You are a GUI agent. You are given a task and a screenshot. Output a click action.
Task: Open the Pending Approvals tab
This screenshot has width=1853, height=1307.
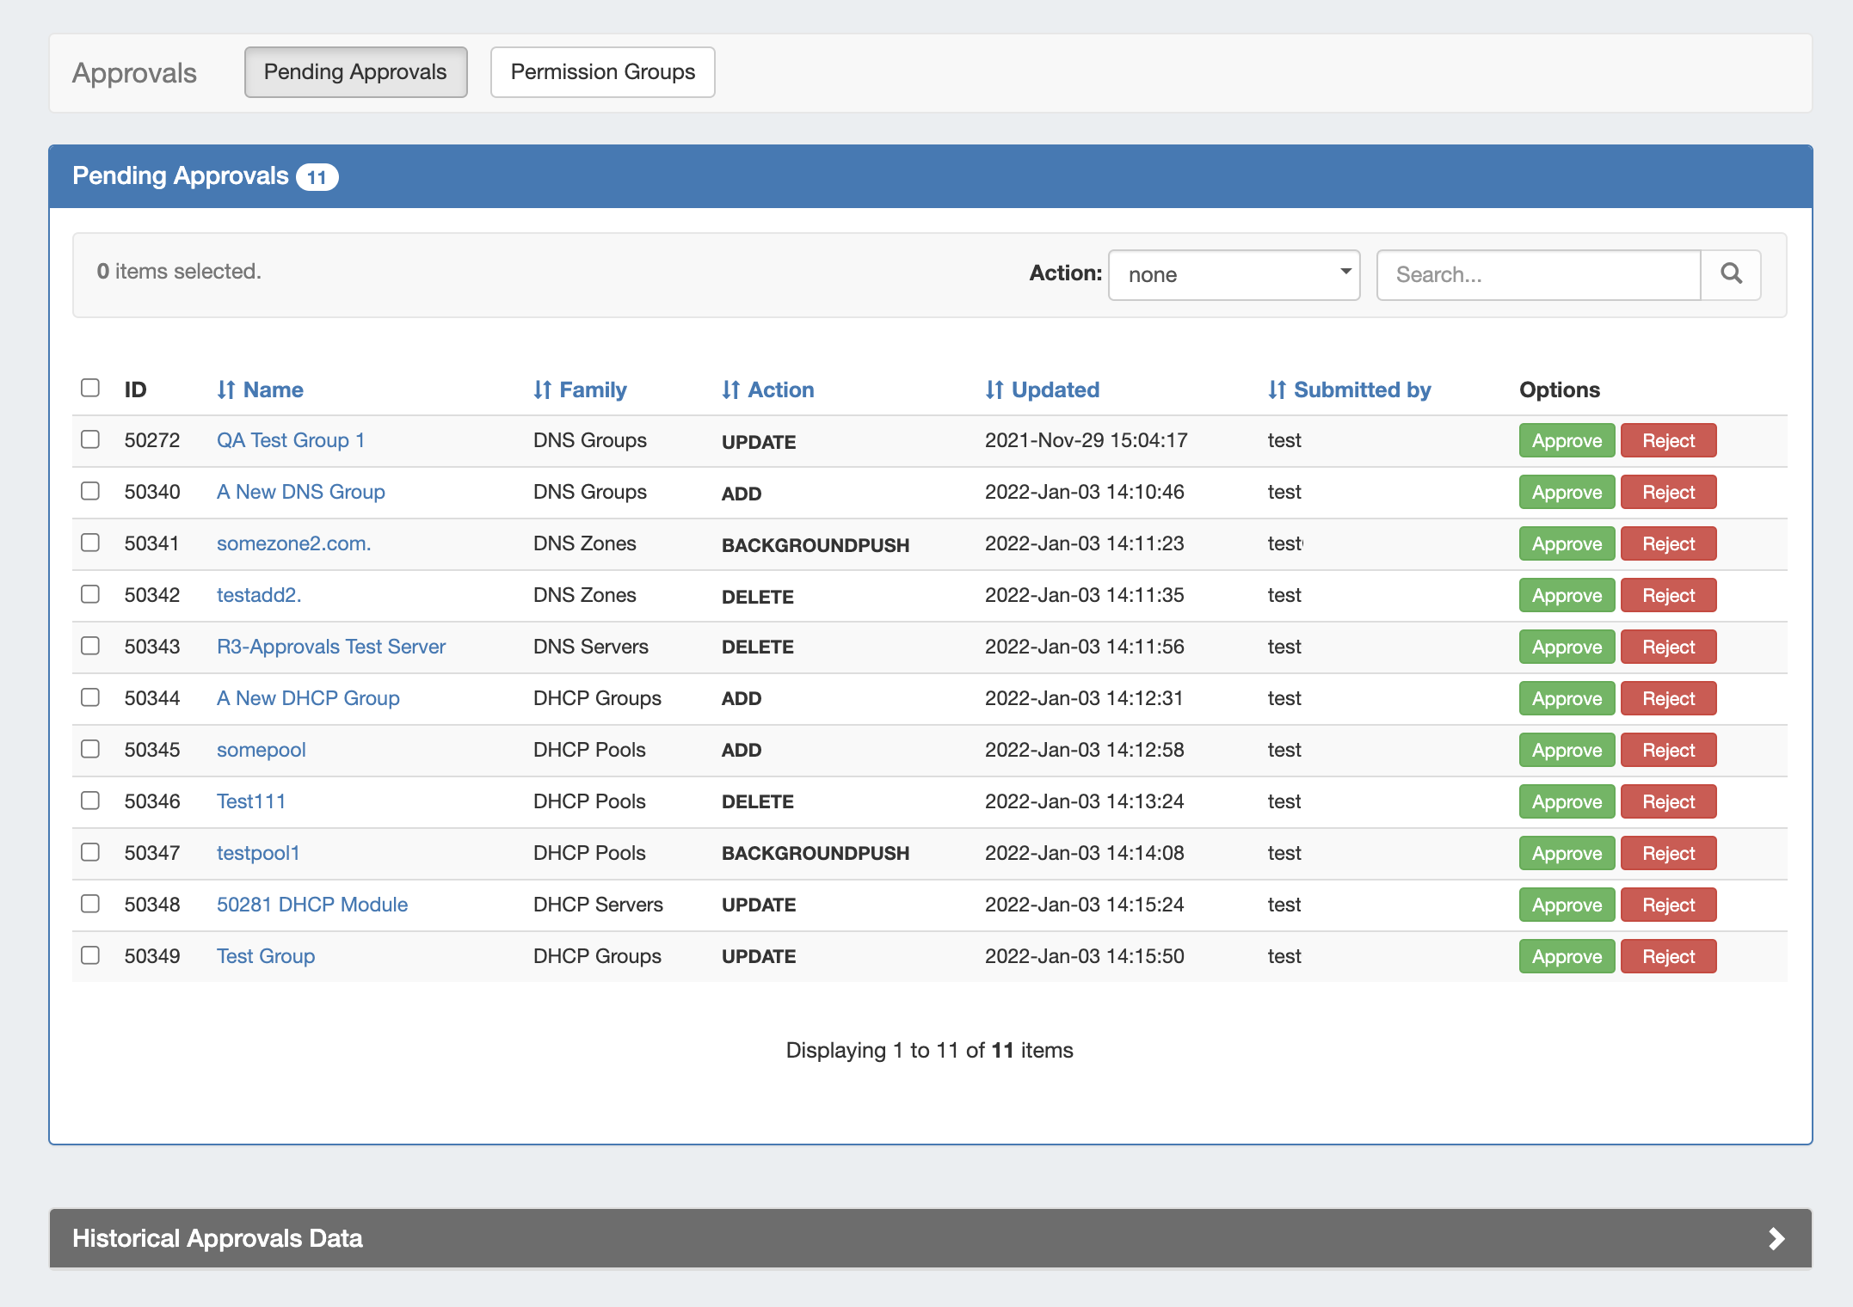click(x=355, y=72)
